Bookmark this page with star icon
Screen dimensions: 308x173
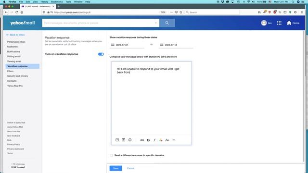pyautogui.click(x=181, y=12)
